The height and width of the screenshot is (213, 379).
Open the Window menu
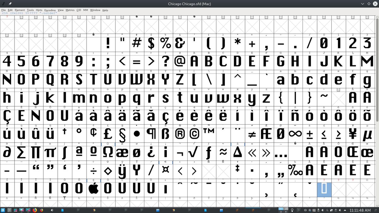click(95, 10)
